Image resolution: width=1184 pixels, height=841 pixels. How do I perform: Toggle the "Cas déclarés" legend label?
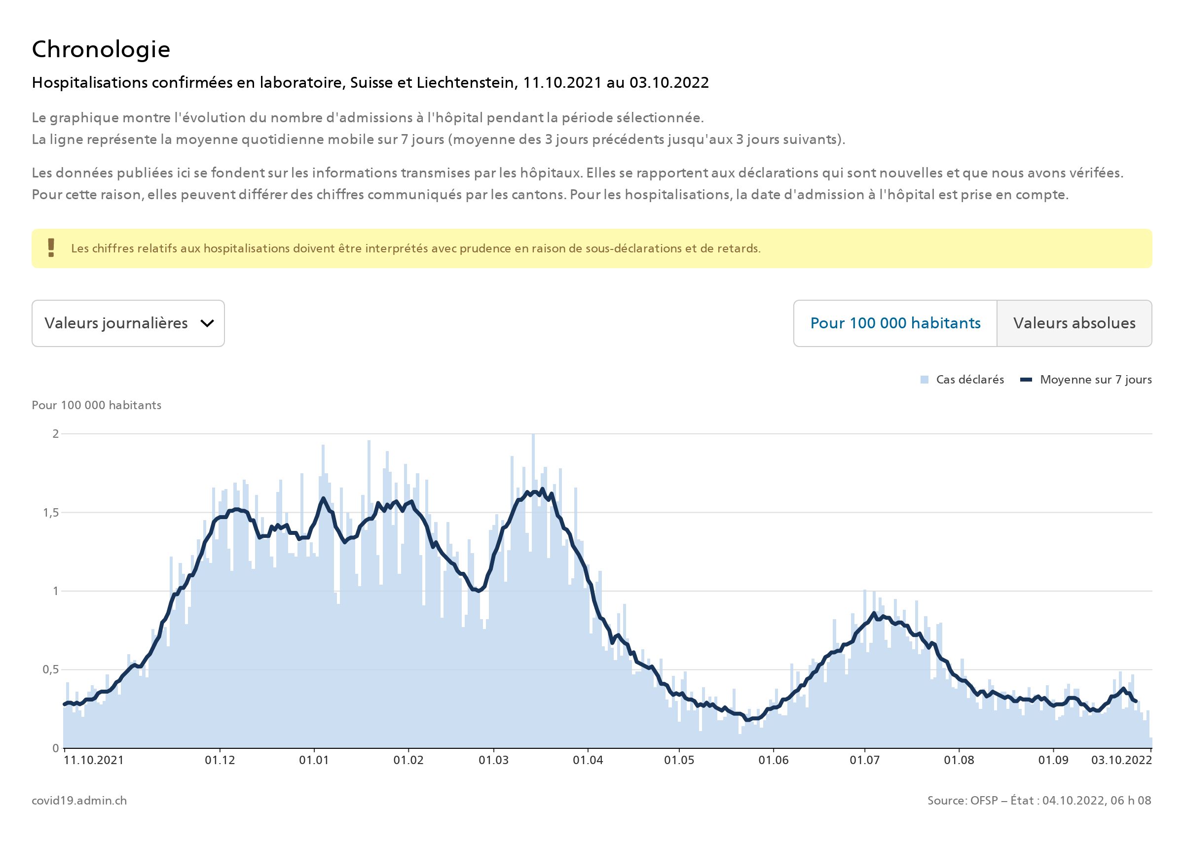point(969,380)
